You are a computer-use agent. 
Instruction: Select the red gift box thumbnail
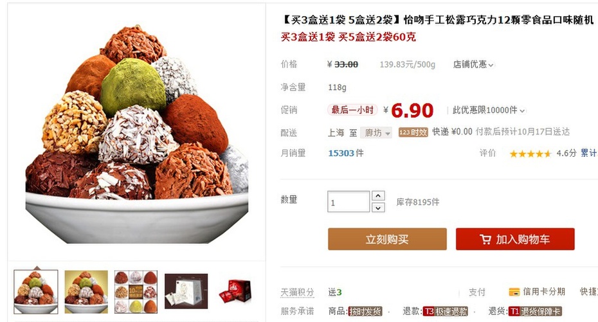point(236,292)
